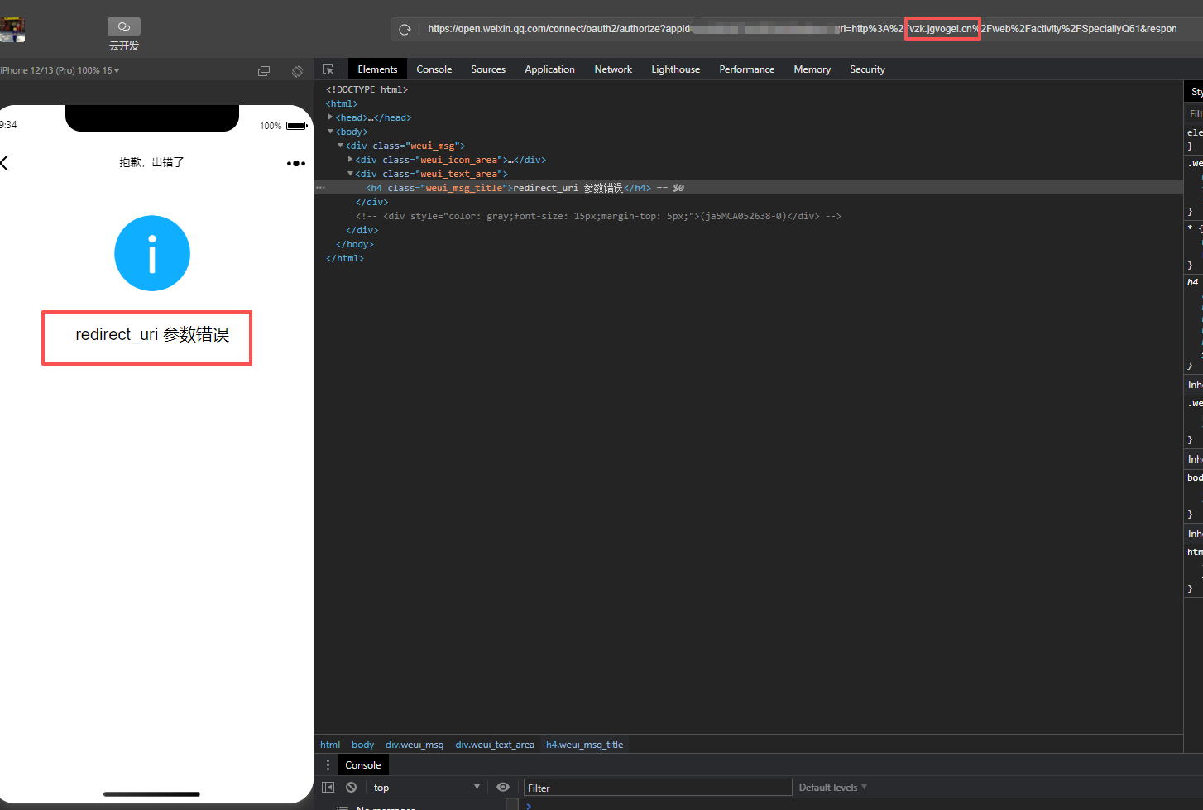Open the console drawer three-dot menu
Image resolution: width=1203 pixels, height=810 pixels.
pyautogui.click(x=328, y=765)
